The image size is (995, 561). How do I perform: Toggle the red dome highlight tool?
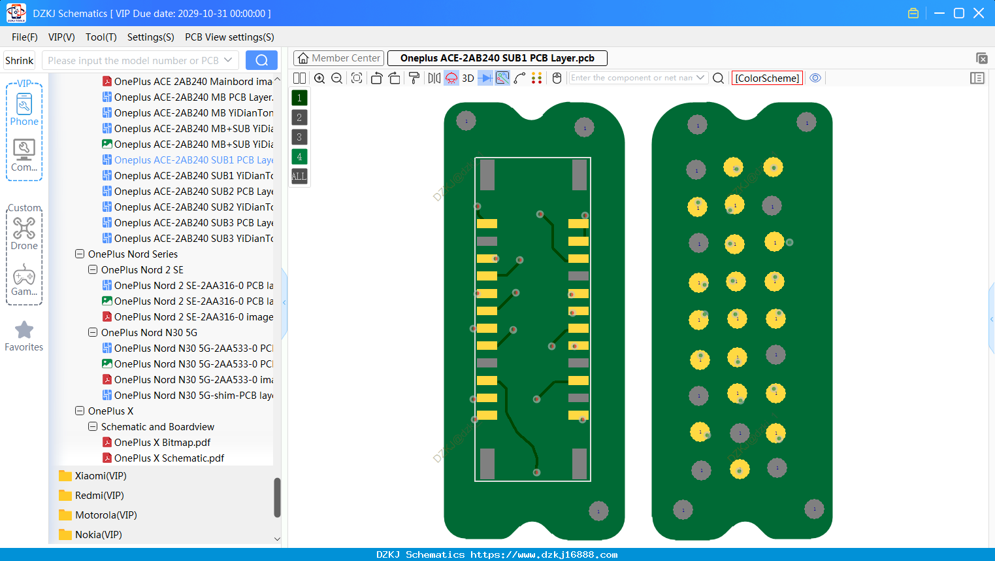point(451,78)
